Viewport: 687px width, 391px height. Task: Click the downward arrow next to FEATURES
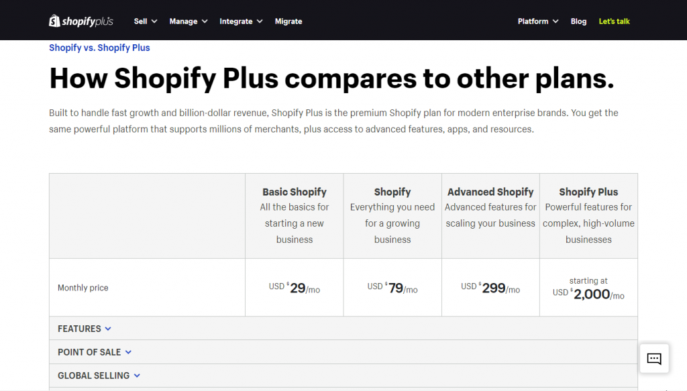(x=109, y=329)
